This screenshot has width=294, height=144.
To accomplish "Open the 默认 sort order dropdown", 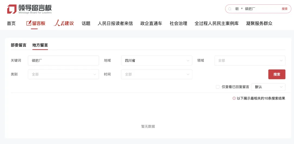I will 268,87.
